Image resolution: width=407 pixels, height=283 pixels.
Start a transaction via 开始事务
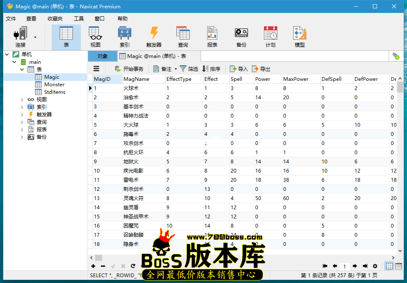(x=126, y=69)
